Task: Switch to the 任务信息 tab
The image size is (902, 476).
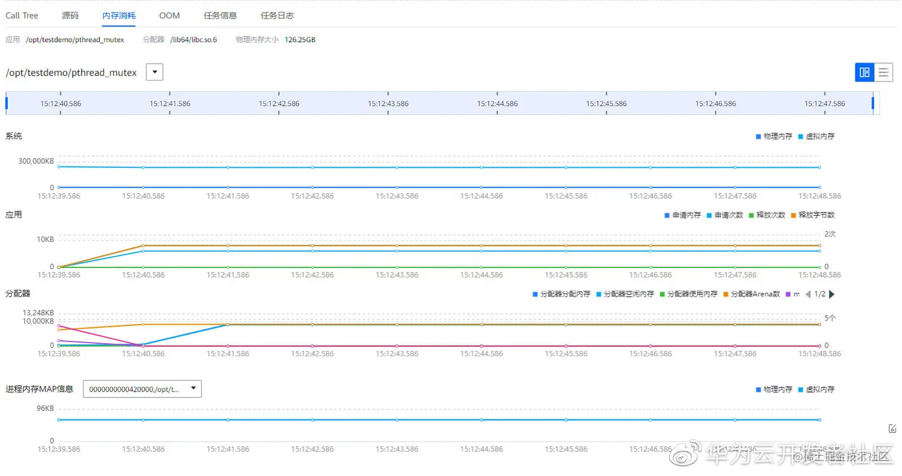Action: point(220,15)
